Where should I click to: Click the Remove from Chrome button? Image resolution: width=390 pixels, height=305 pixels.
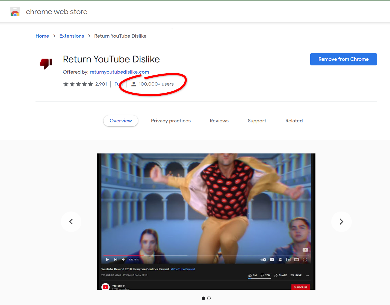pyautogui.click(x=343, y=59)
